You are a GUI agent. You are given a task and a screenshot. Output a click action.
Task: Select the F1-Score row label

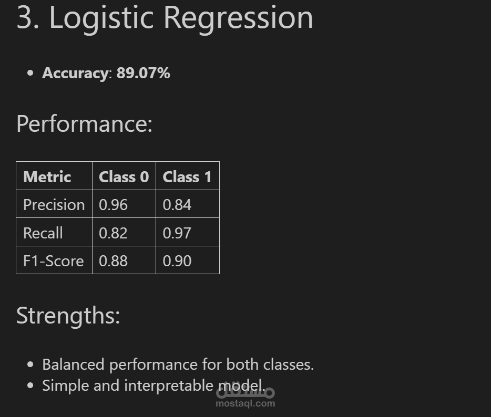(53, 261)
